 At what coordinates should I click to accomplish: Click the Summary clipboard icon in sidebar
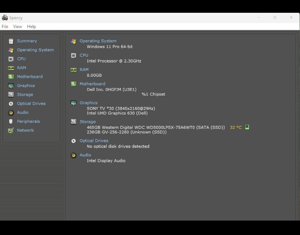click(x=11, y=41)
